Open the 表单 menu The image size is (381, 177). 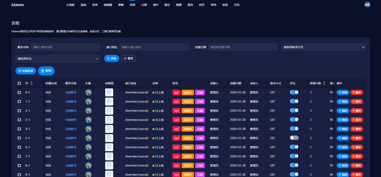95,5
